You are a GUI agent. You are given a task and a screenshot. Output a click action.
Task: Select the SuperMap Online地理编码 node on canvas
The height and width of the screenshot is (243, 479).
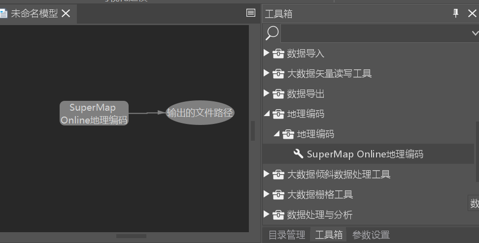[94, 113]
